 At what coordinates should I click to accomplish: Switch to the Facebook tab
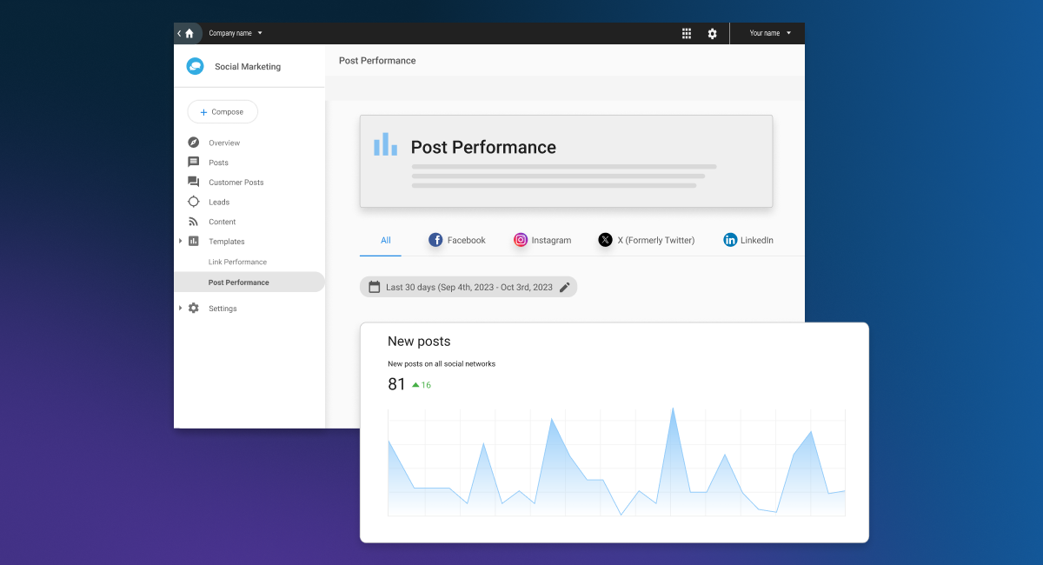pyautogui.click(x=457, y=240)
